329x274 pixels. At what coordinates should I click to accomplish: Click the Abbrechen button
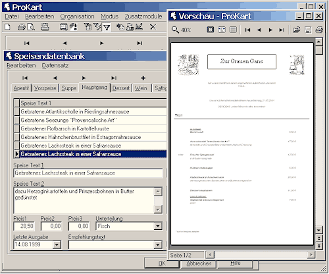point(199,263)
